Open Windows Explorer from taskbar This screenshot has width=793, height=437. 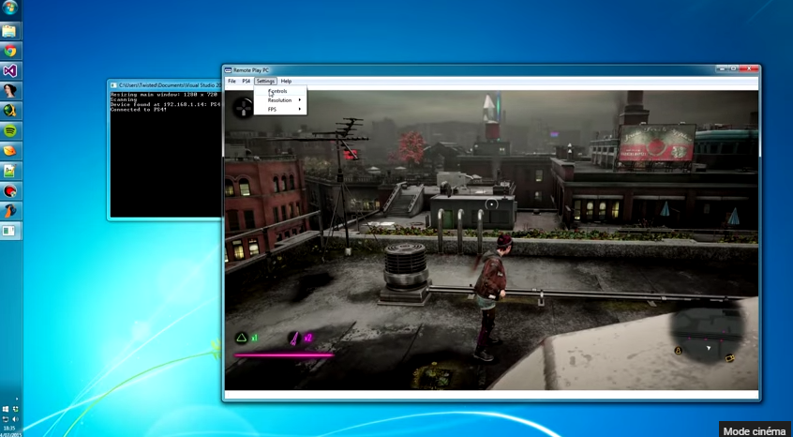point(10,31)
